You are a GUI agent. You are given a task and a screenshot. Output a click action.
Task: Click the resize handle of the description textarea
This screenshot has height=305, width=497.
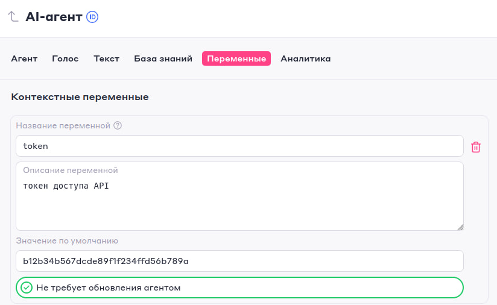[460, 227]
